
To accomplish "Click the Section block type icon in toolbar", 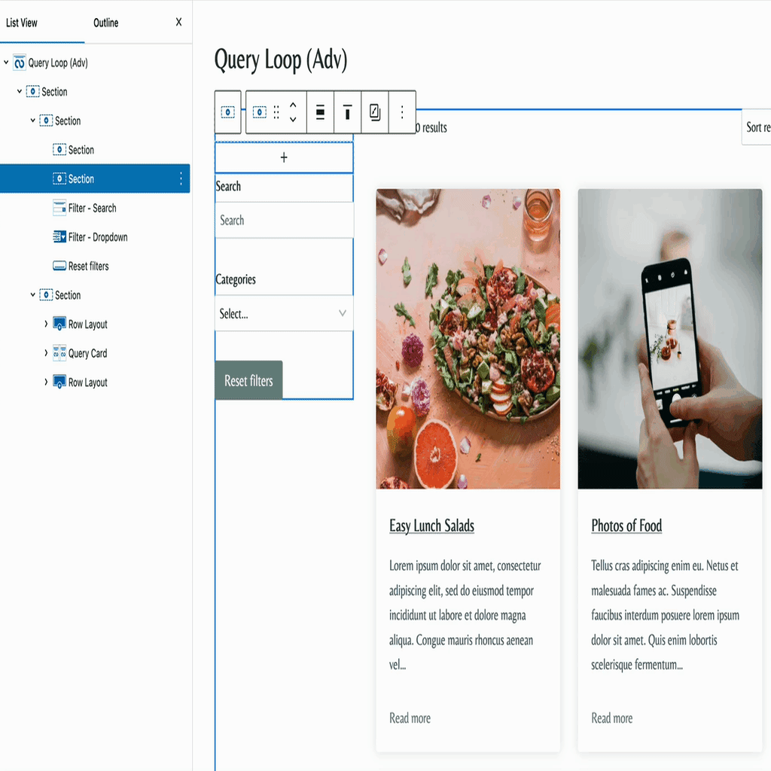I will [x=260, y=112].
